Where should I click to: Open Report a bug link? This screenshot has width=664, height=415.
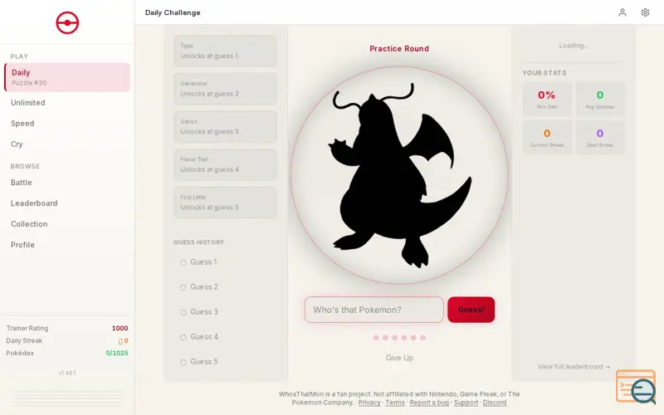(x=429, y=403)
